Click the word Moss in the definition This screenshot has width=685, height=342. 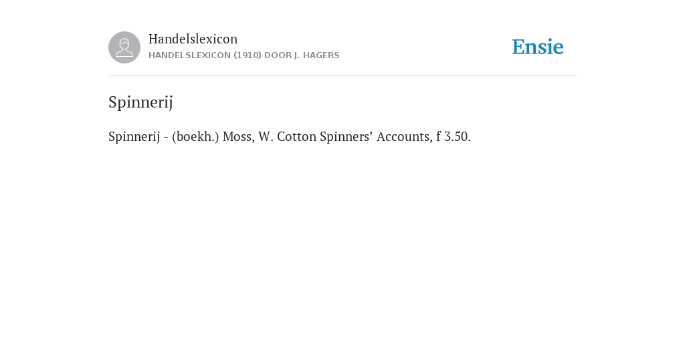tap(239, 136)
